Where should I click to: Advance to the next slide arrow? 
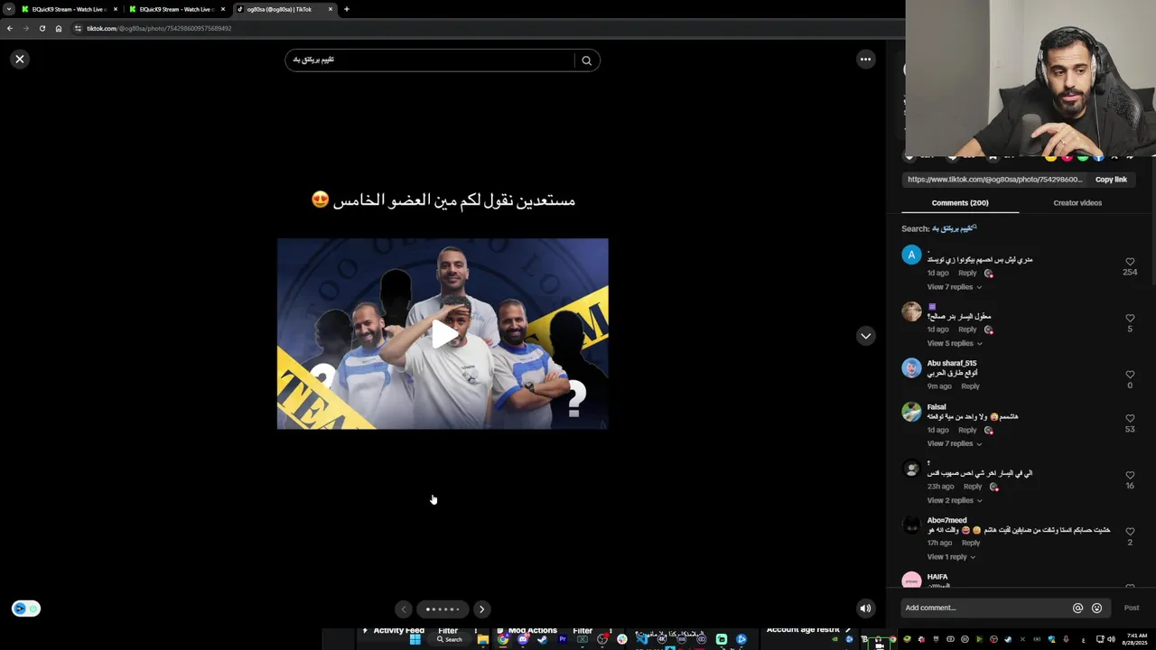481,609
